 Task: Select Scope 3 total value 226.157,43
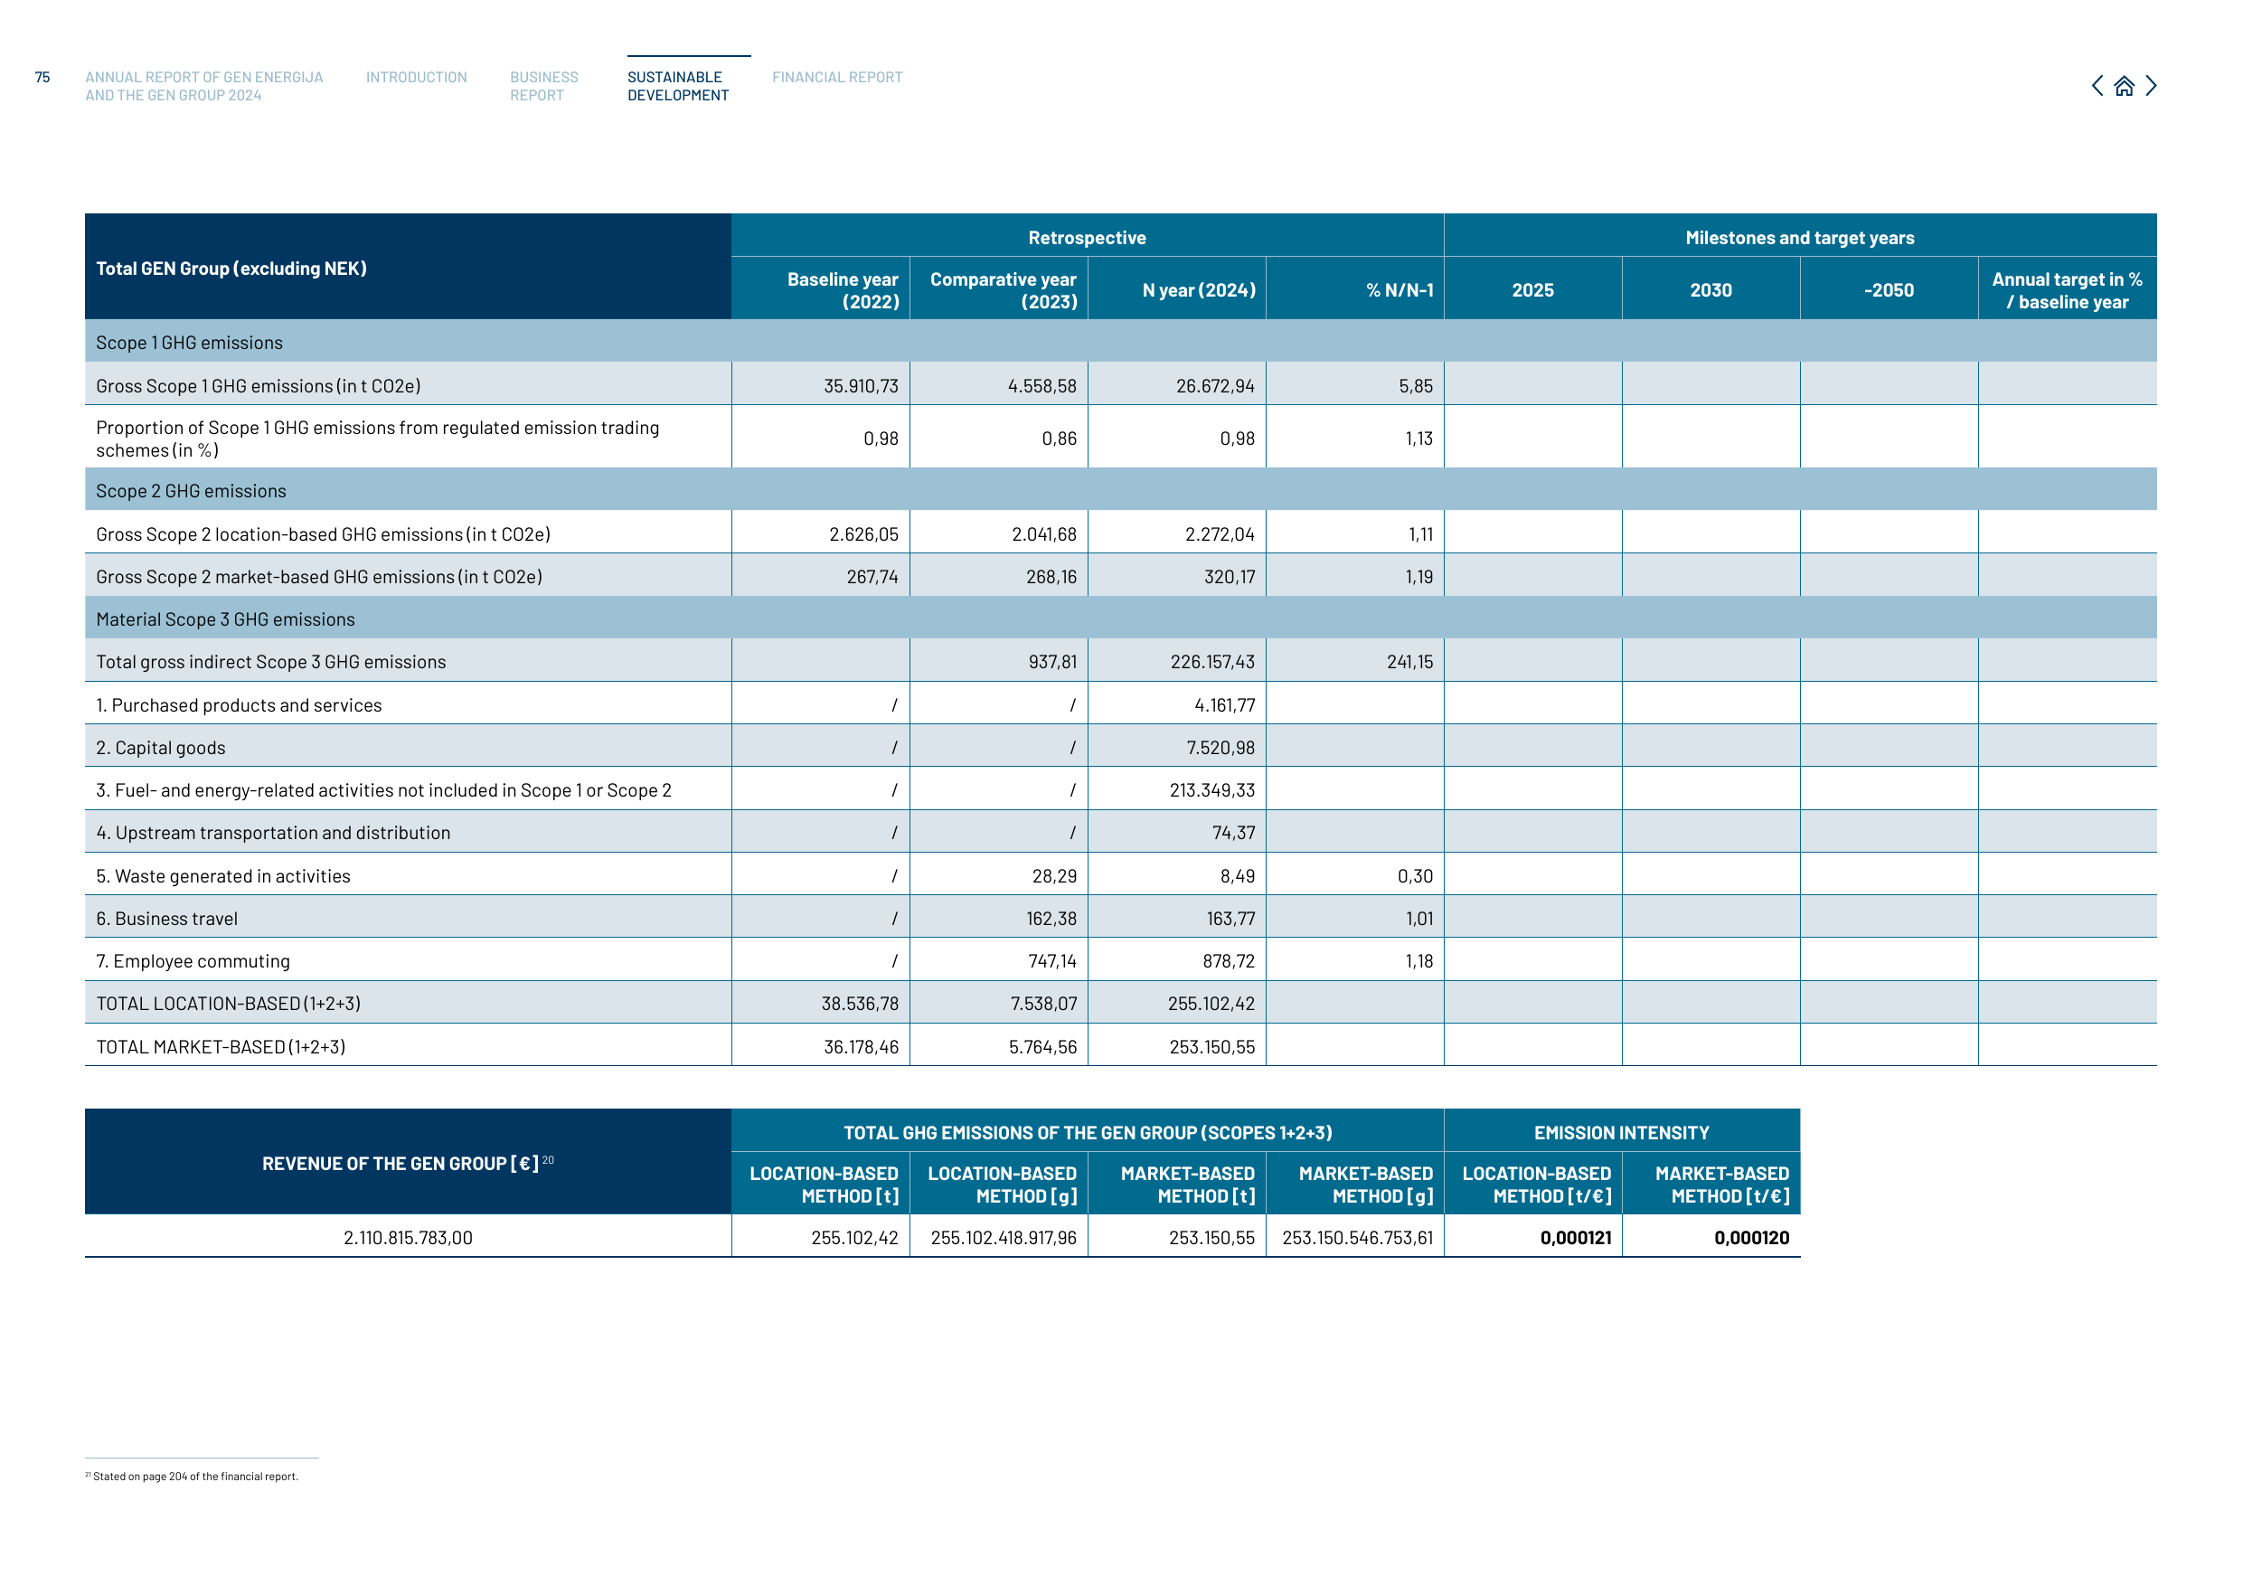point(1212,662)
